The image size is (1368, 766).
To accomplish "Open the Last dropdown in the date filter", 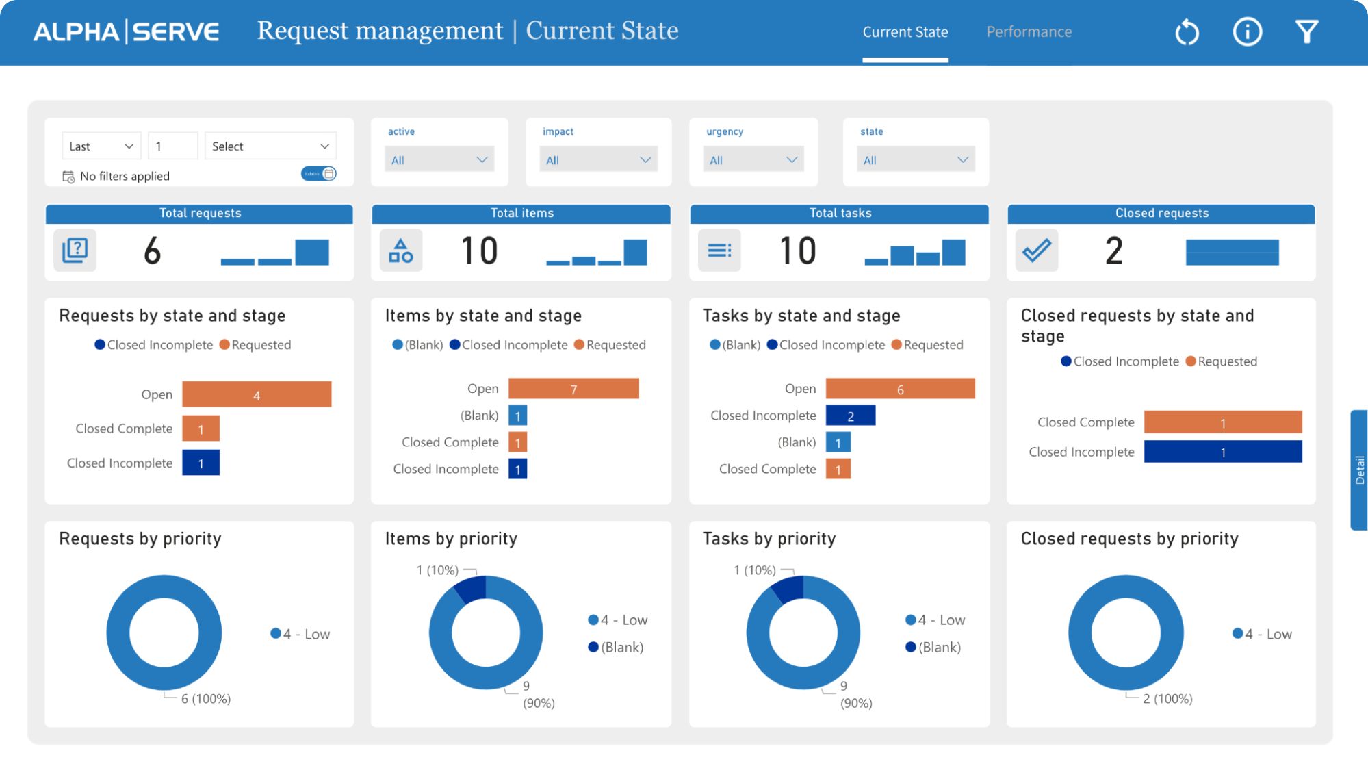I will 100,146.
